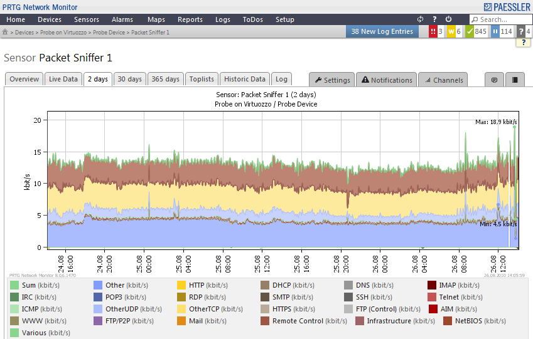This screenshot has height=339, width=533.
Task: Open the Home menu
Action: coord(16,19)
